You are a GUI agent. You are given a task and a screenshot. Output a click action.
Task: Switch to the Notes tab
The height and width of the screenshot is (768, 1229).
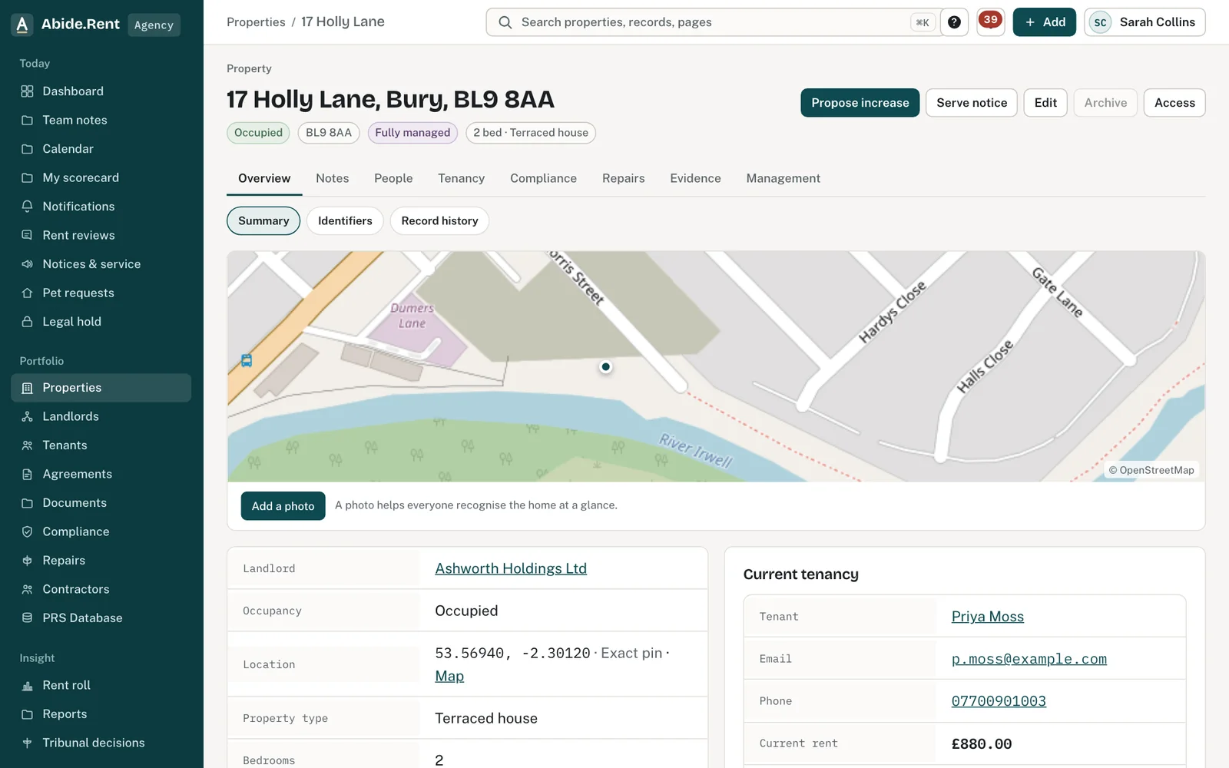332,178
